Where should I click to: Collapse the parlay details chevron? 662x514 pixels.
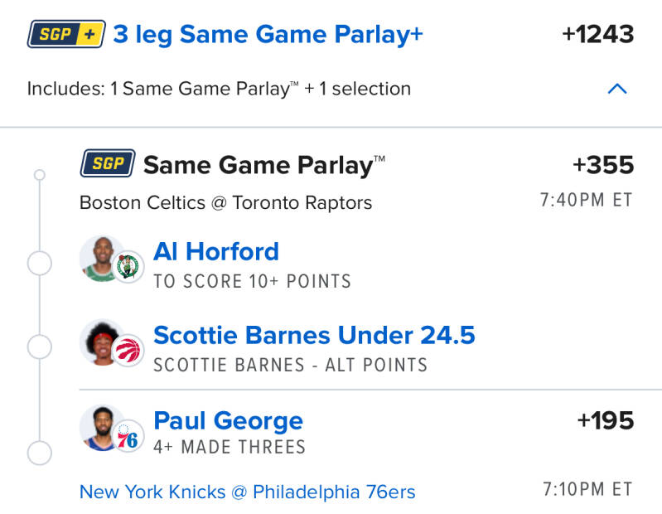click(x=617, y=89)
